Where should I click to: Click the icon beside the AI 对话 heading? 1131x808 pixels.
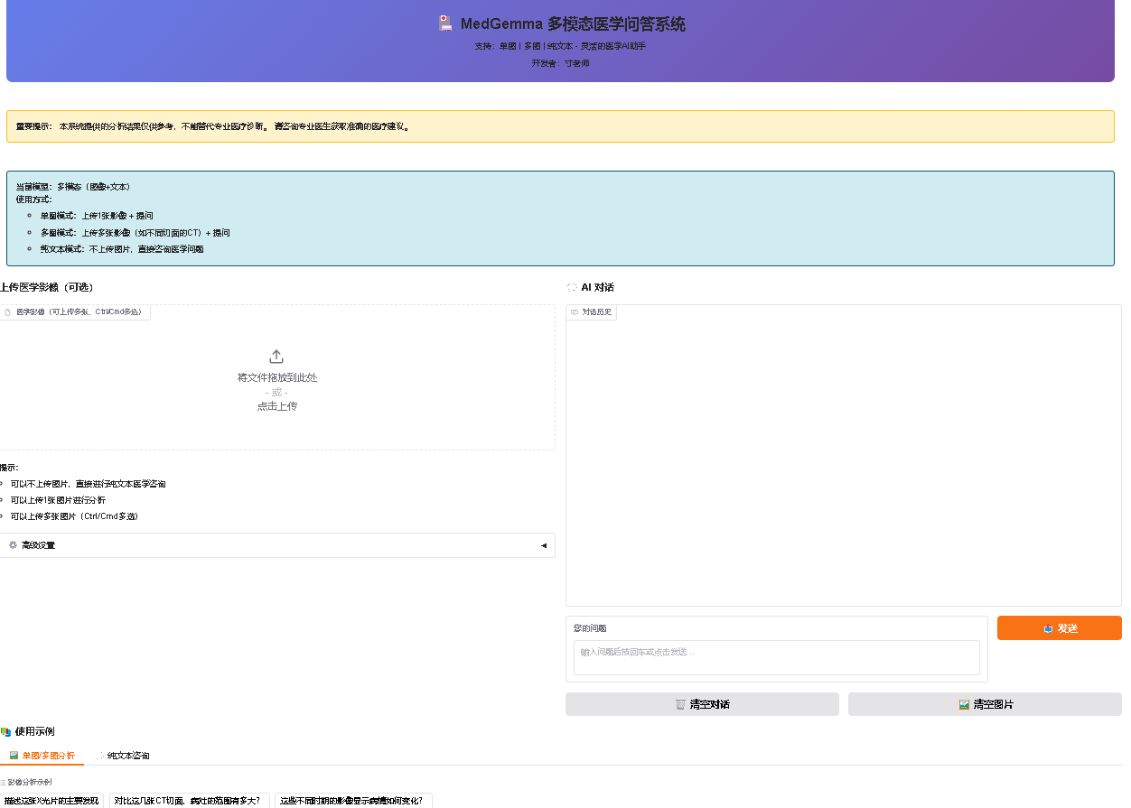[x=572, y=287]
